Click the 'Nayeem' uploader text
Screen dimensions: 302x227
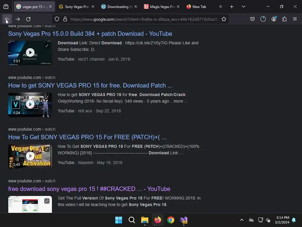tap(86, 163)
